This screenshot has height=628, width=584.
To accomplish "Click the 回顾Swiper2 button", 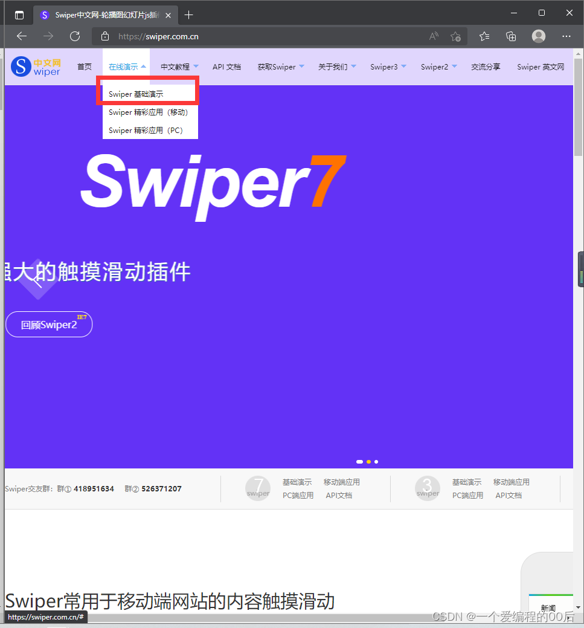I will point(49,325).
